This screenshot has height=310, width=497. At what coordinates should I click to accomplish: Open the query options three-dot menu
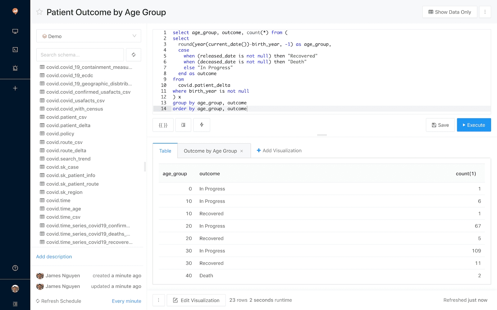pos(485,12)
